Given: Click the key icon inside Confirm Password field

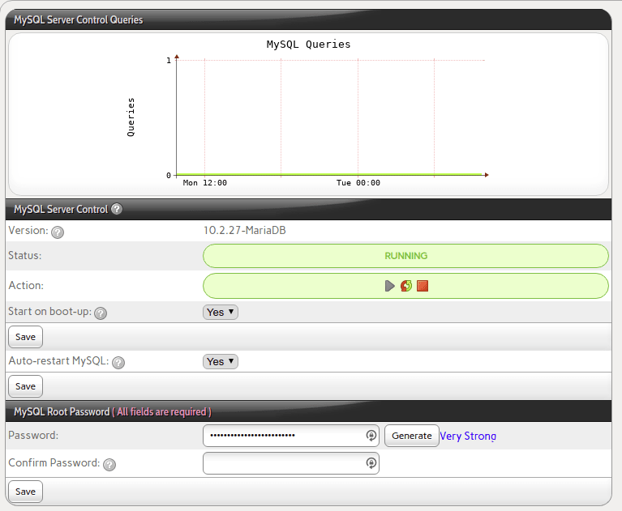Looking at the screenshot, I should [371, 462].
